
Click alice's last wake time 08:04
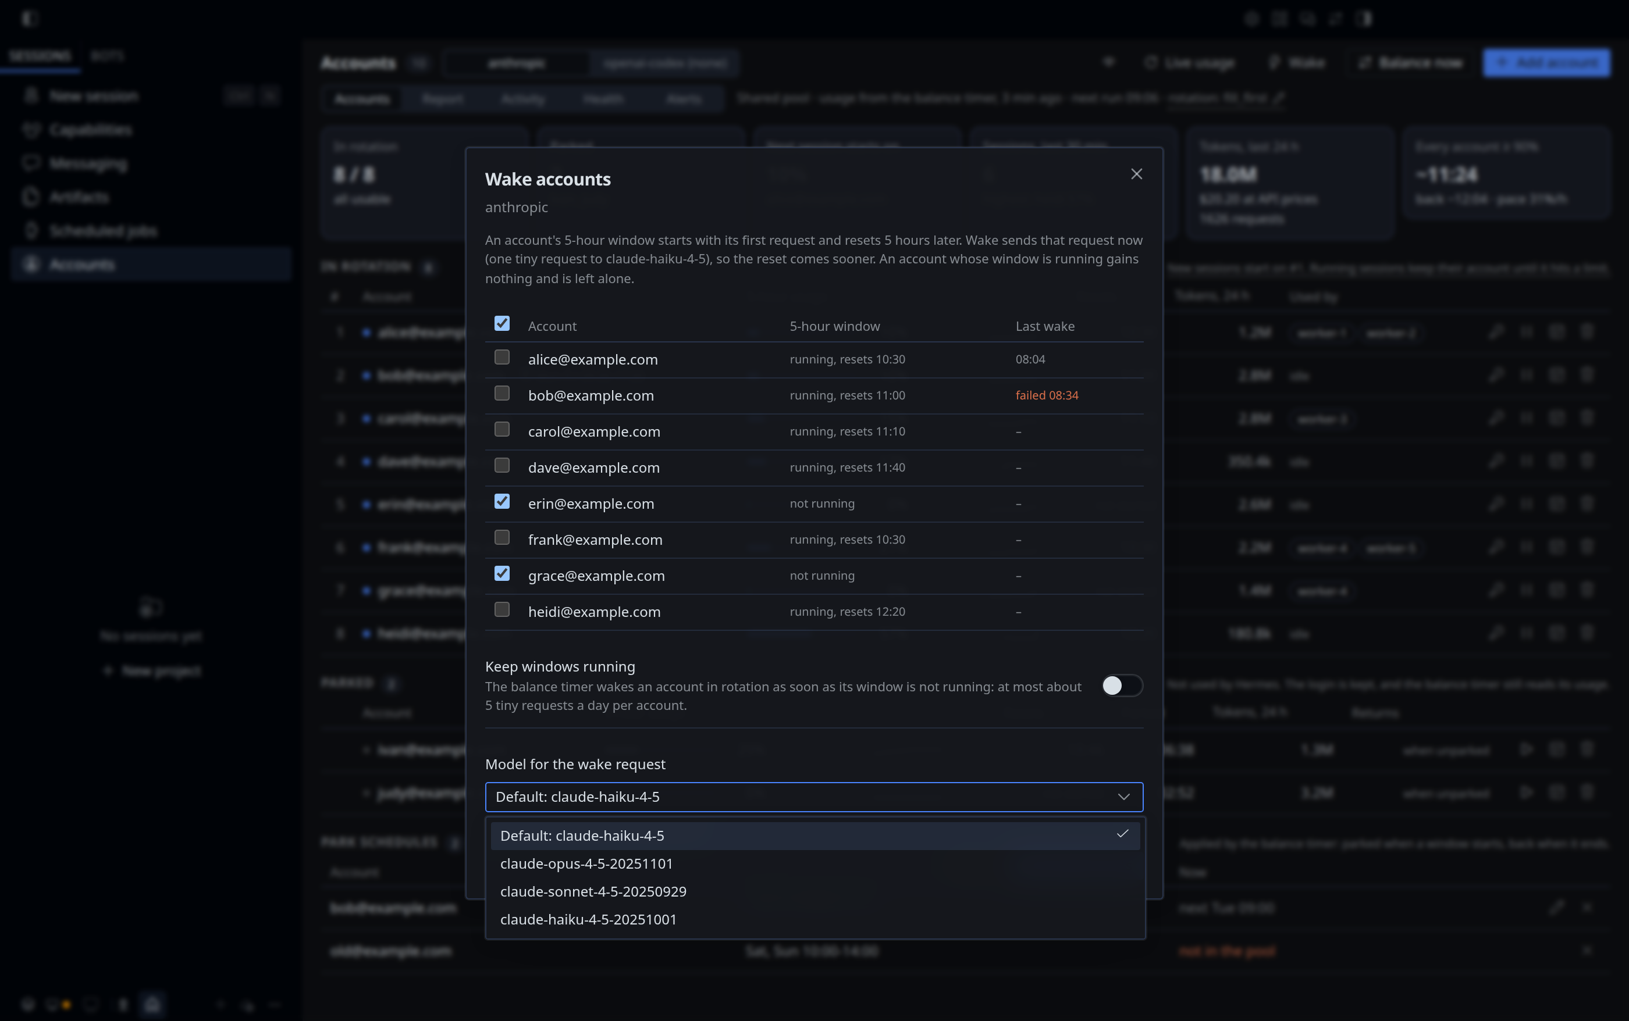coord(1030,359)
